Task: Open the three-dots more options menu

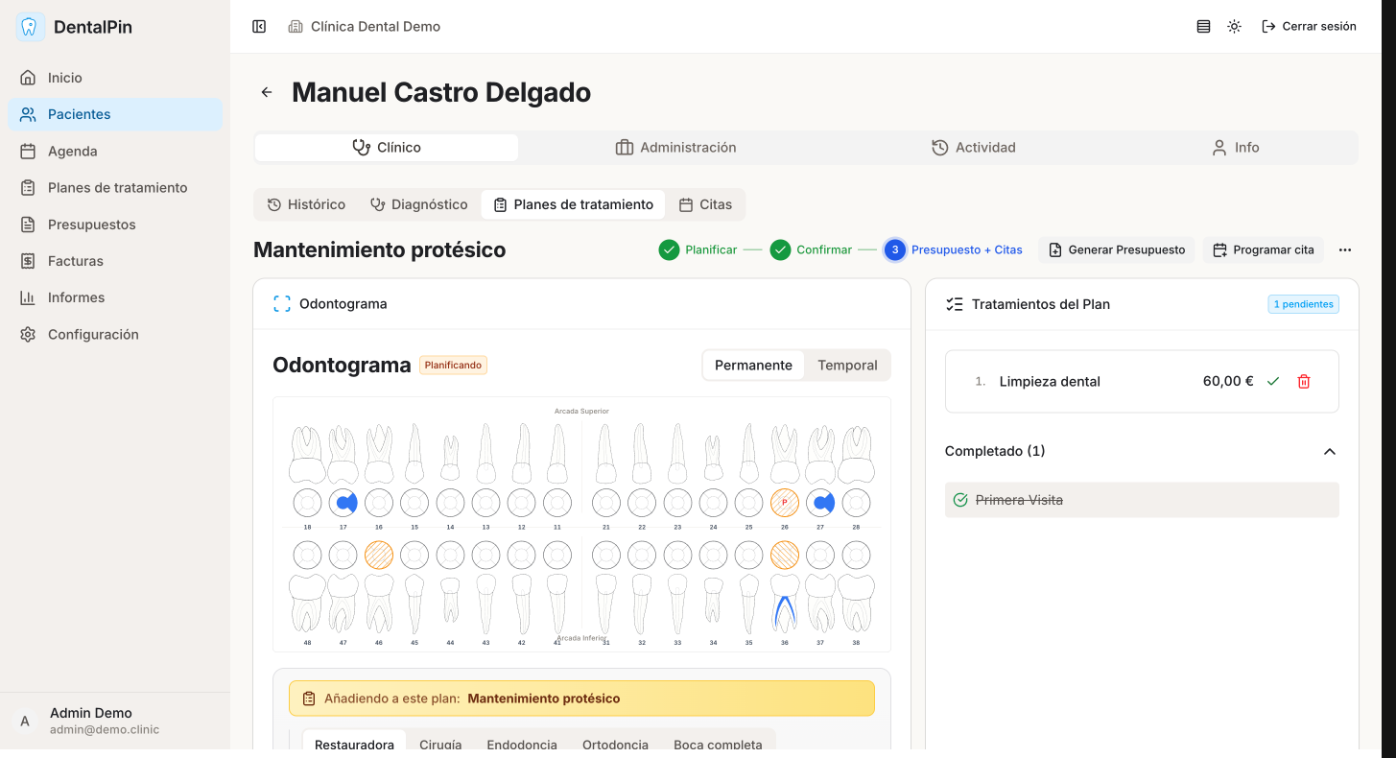Action: 1344,249
